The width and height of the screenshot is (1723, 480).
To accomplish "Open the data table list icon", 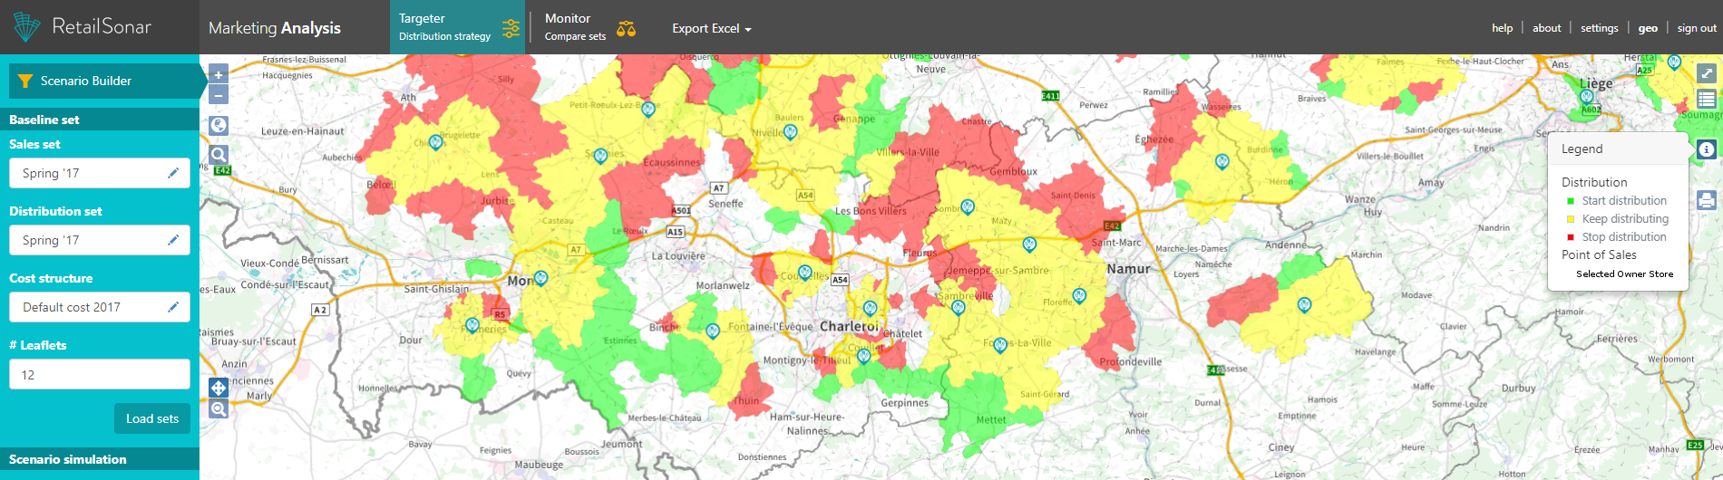I will coord(1706,99).
